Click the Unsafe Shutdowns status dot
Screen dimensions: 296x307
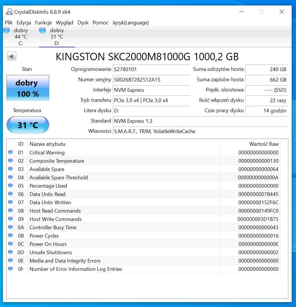pos(11,252)
